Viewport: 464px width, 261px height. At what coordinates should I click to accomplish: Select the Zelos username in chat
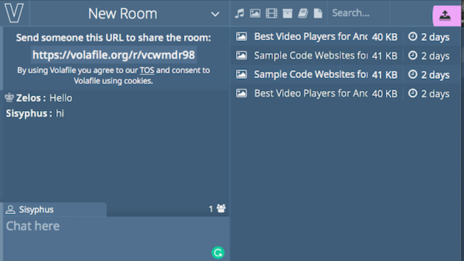(28, 98)
